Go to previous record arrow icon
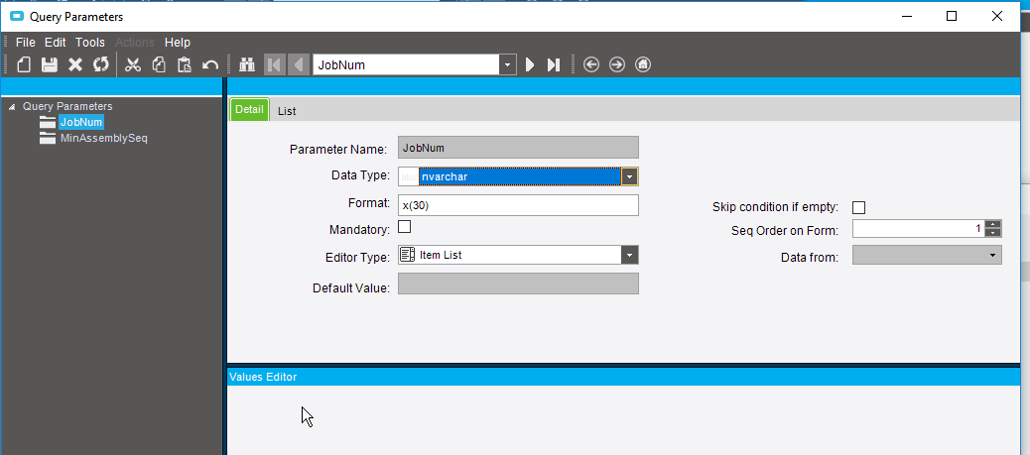This screenshot has width=1030, height=455. click(x=299, y=64)
